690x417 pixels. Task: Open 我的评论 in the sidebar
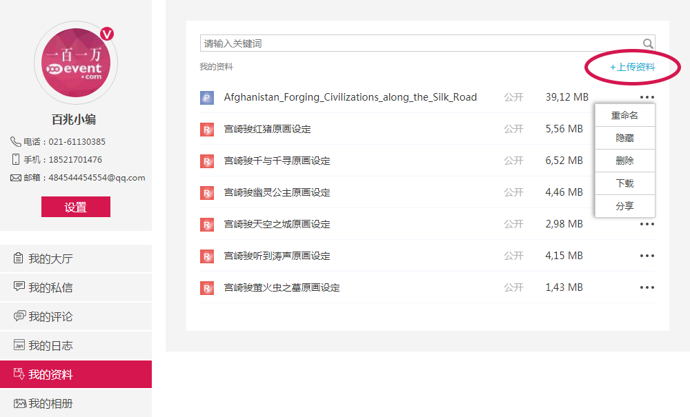point(76,316)
